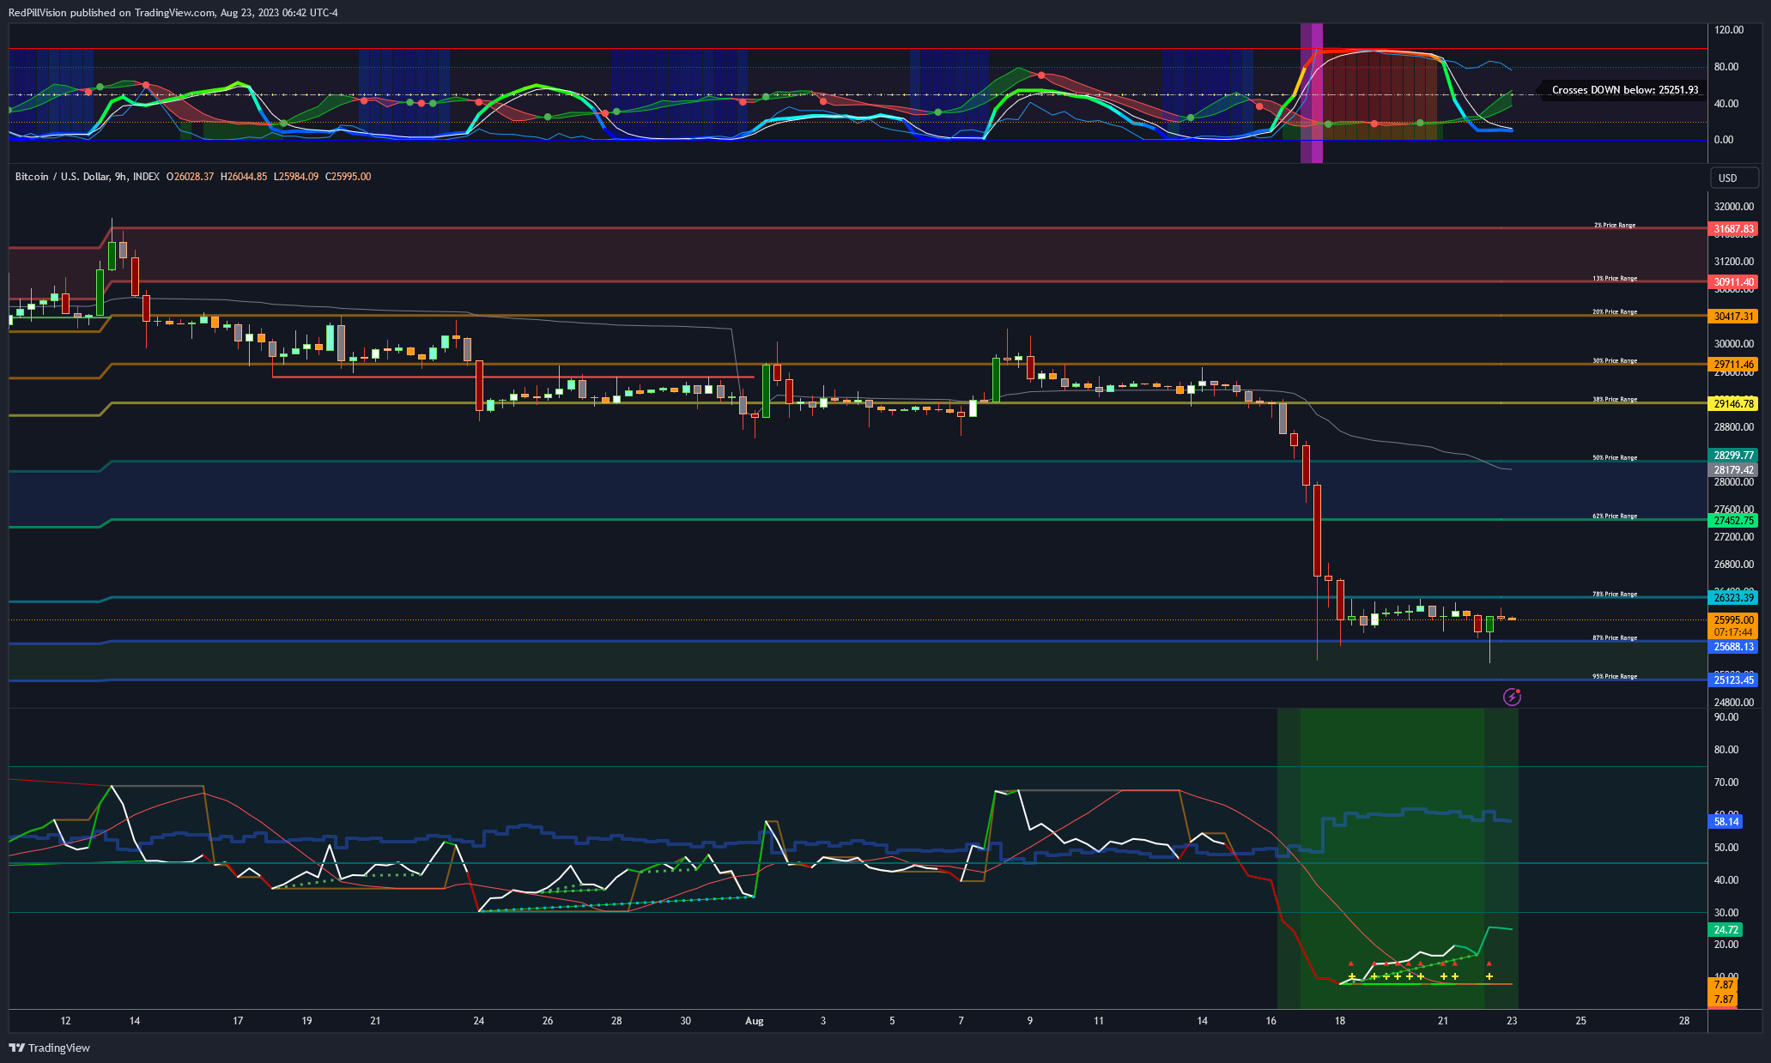Click the blue 25688.13 price label
1771x1063 pixels.
pos(1733,647)
